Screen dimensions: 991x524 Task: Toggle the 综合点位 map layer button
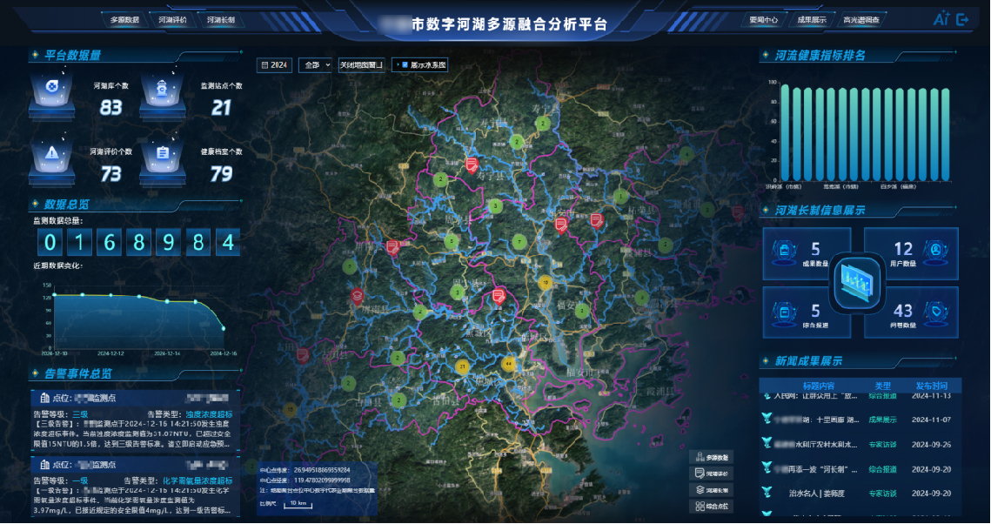[713, 505]
